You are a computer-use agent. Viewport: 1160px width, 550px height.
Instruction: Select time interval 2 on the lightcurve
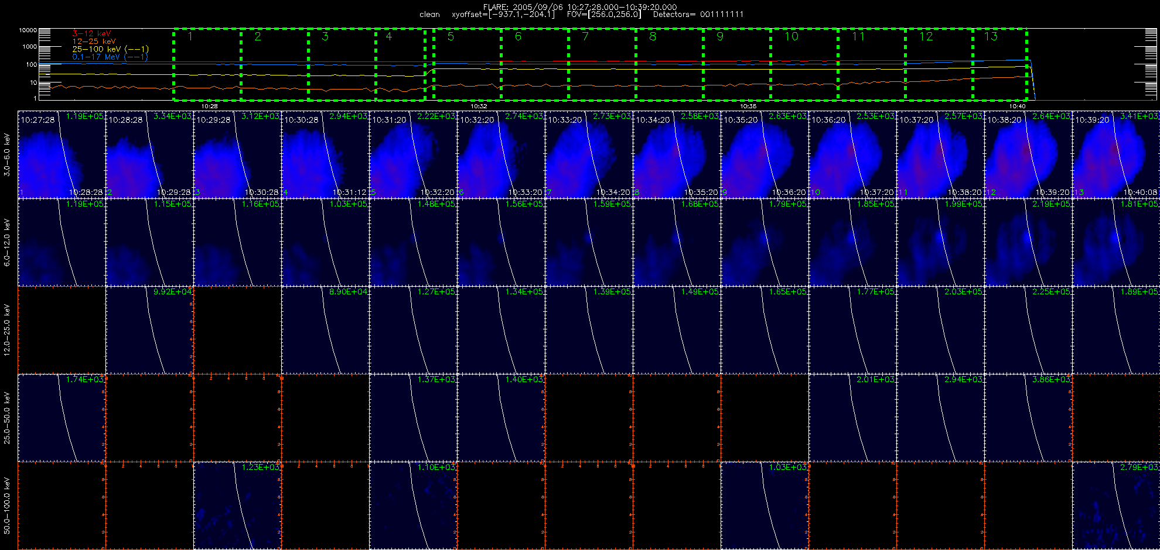click(275, 64)
